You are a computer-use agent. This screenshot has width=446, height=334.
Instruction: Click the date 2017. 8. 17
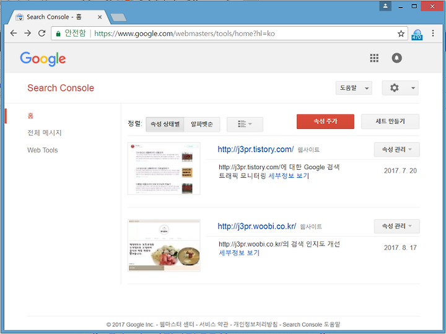(400, 247)
